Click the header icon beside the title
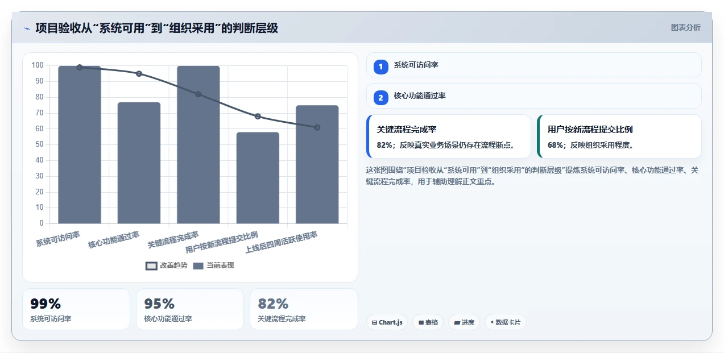The image size is (724, 353). pos(27,28)
